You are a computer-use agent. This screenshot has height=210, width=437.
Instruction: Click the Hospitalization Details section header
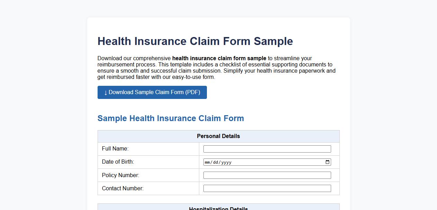[218, 208]
